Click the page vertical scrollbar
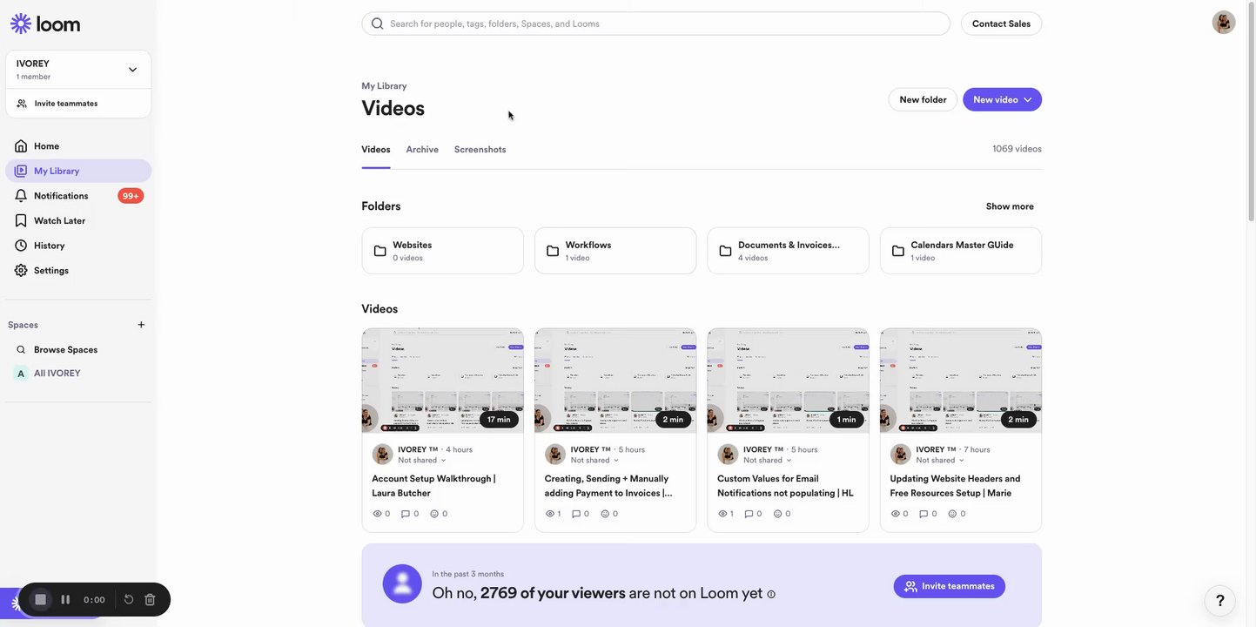The height and width of the screenshot is (627, 1256). [1253, 113]
